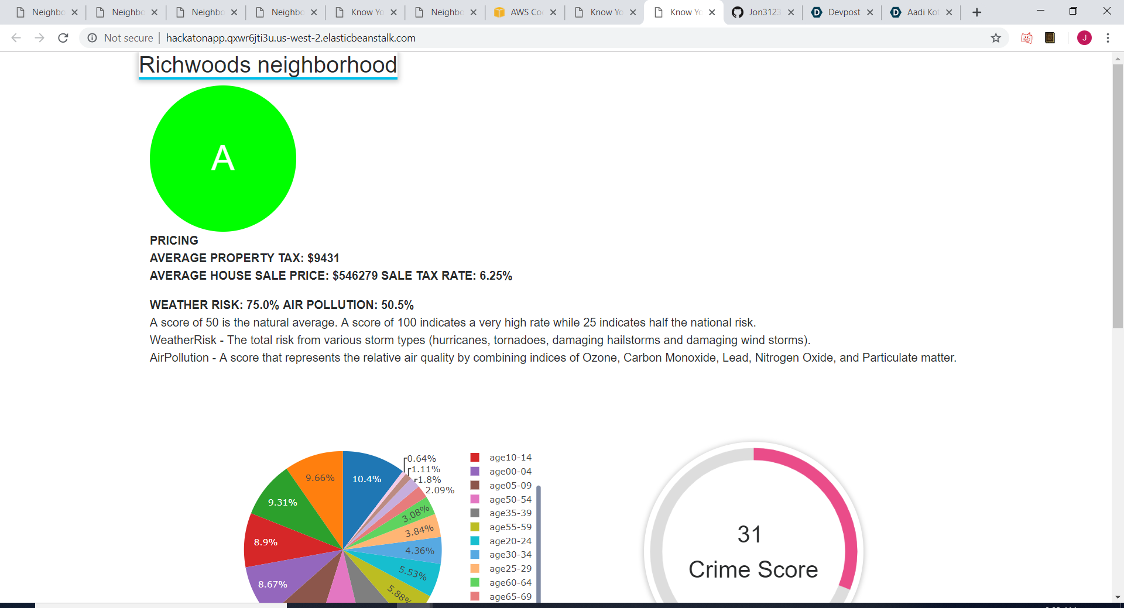
Task: Click the green A grade circle
Action: [x=223, y=159]
